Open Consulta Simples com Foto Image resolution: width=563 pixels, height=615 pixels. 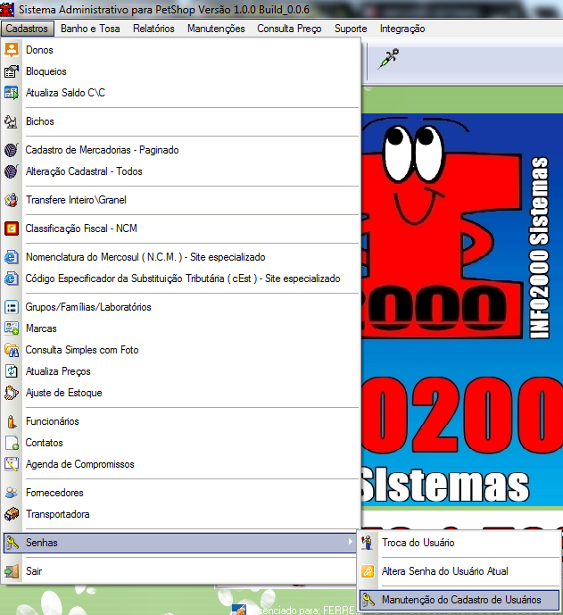[181, 350]
